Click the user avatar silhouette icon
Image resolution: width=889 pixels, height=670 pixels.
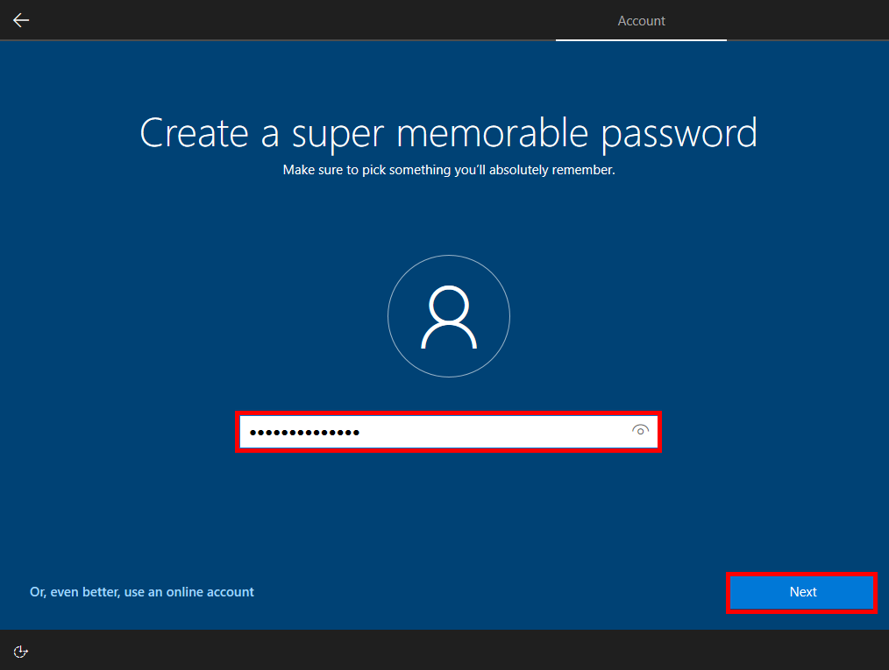coord(448,317)
